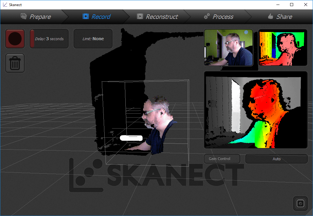This screenshot has width=313, height=216.
Task: Select the RGB webcam preview thumbnail
Action: [228, 48]
